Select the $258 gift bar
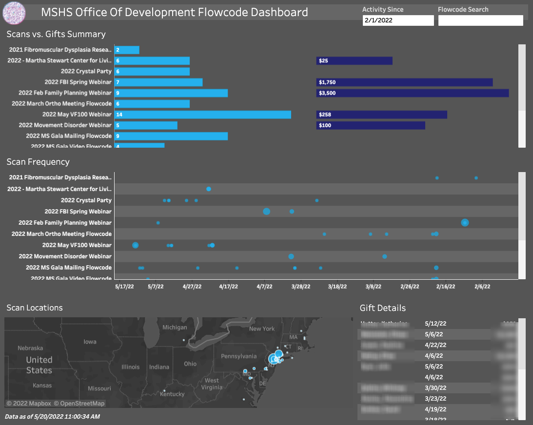 tap(382, 115)
